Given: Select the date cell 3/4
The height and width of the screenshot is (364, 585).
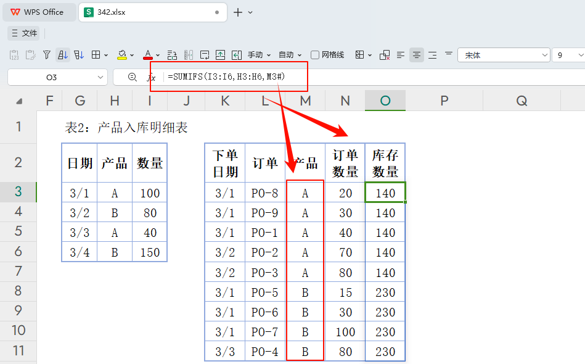Looking at the screenshot, I should tap(80, 252).
